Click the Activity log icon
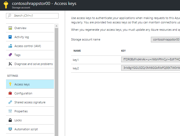180x136 pixels. pyautogui.click(x=10, y=37)
